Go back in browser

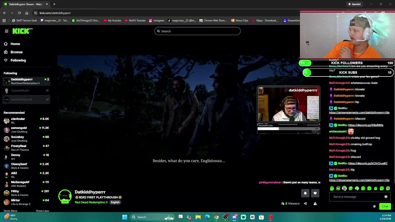[x=5, y=13]
